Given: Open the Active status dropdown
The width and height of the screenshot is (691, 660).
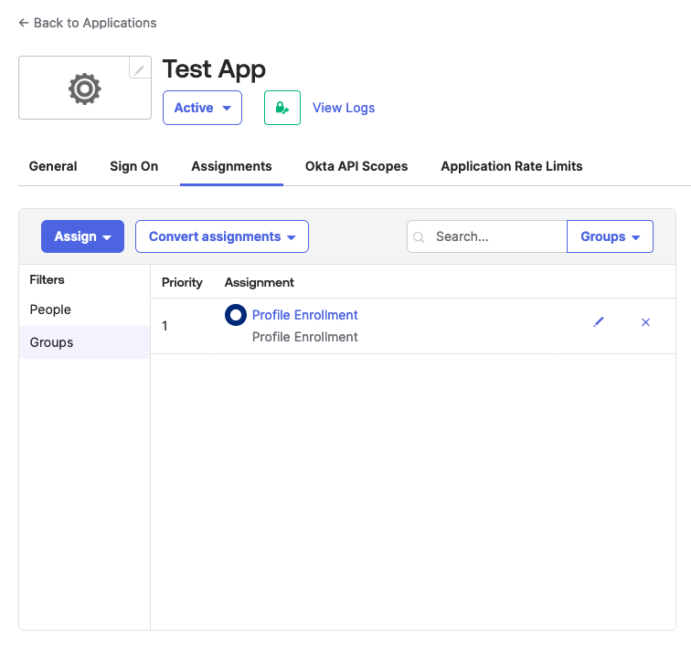Looking at the screenshot, I should pos(202,108).
